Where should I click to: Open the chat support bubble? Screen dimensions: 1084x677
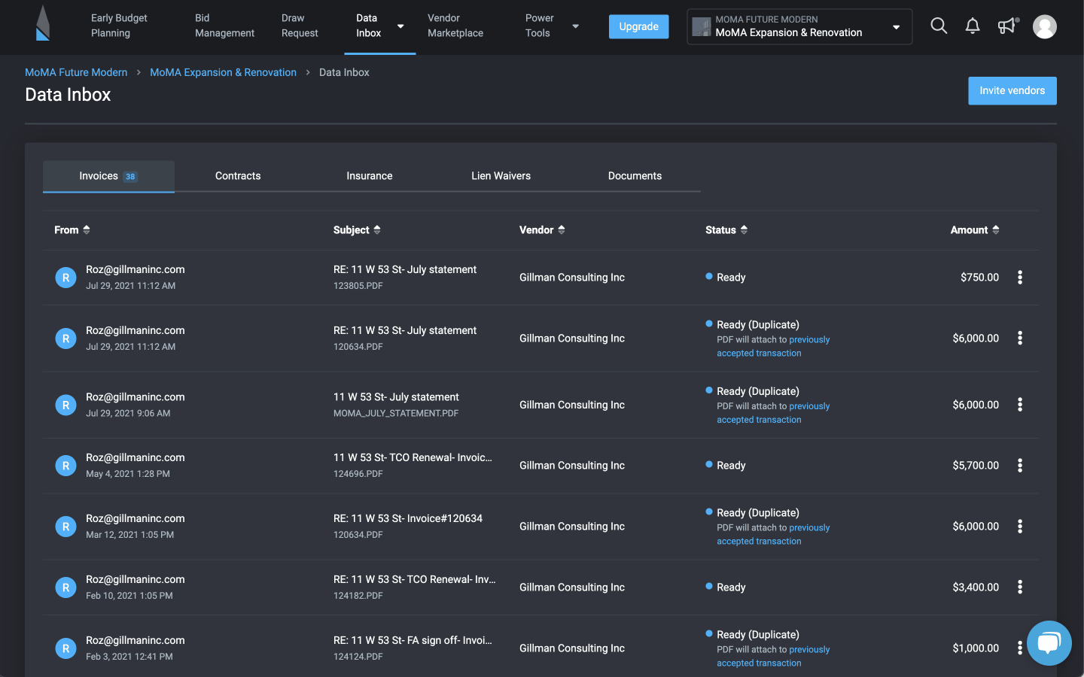pyautogui.click(x=1049, y=643)
